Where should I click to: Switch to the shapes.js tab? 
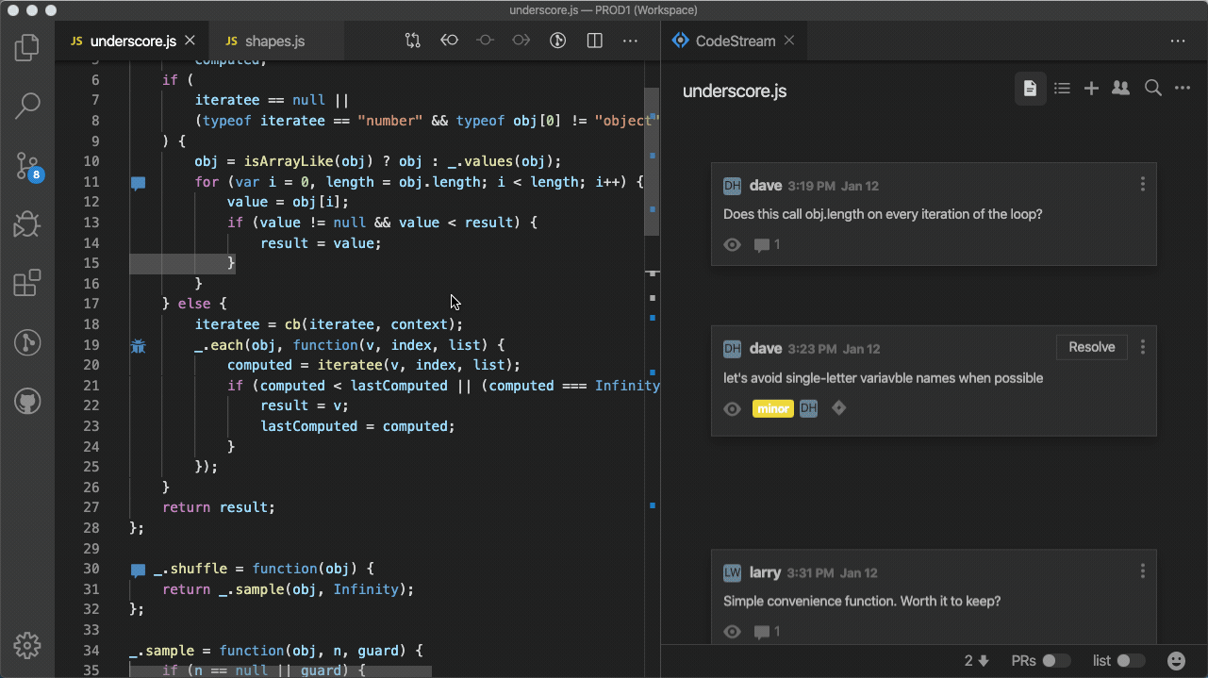pos(273,41)
